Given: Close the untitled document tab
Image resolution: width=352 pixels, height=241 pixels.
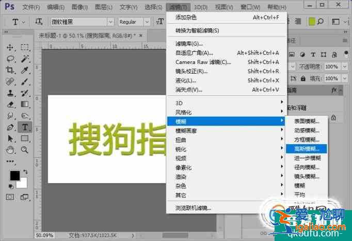Looking at the screenshot, I should point(141,36).
